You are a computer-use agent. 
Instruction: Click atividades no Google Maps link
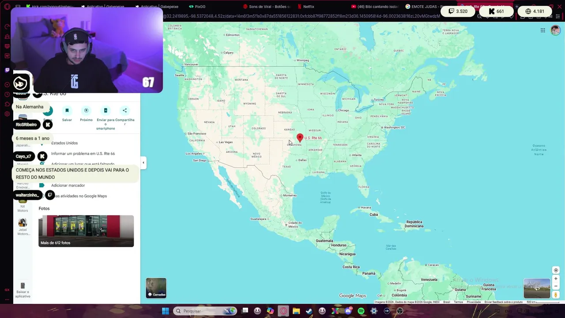click(x=81, y=196)
